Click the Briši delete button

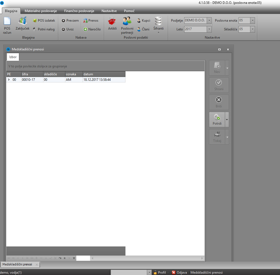[x=219, y=102]
